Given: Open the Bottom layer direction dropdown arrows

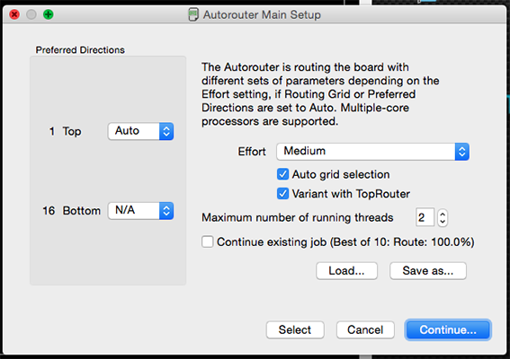Looking at the screenshot, I should pyautogui.click(x=166, y=211).
